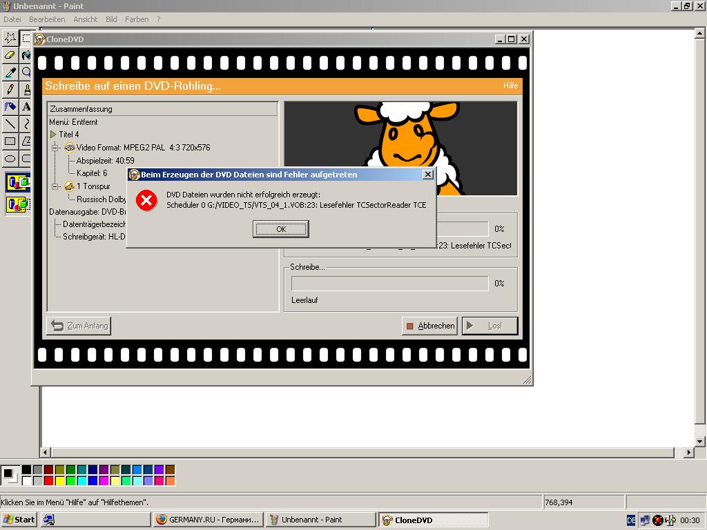Screen dimensions: 707x530
Task: Open the ? help menu
Action: tap(159, 19)
